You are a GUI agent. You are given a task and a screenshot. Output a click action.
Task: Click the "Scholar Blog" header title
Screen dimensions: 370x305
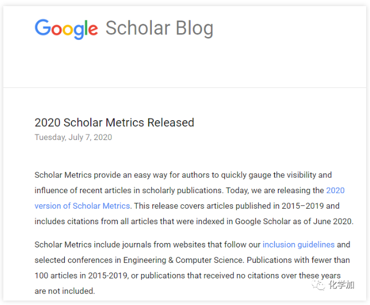[x=159, y=28]
